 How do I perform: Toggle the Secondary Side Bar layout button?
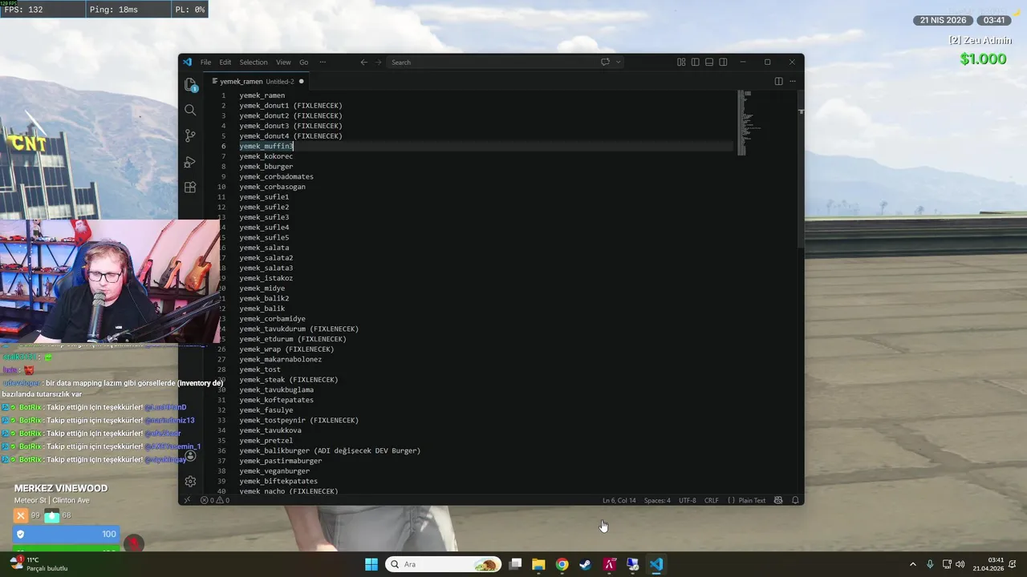point(723,62)
